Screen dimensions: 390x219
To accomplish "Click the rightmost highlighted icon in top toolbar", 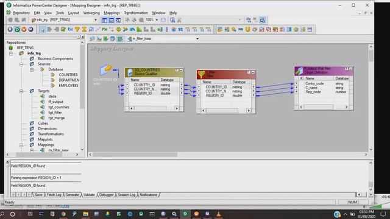I will click(x=262, y=20).
